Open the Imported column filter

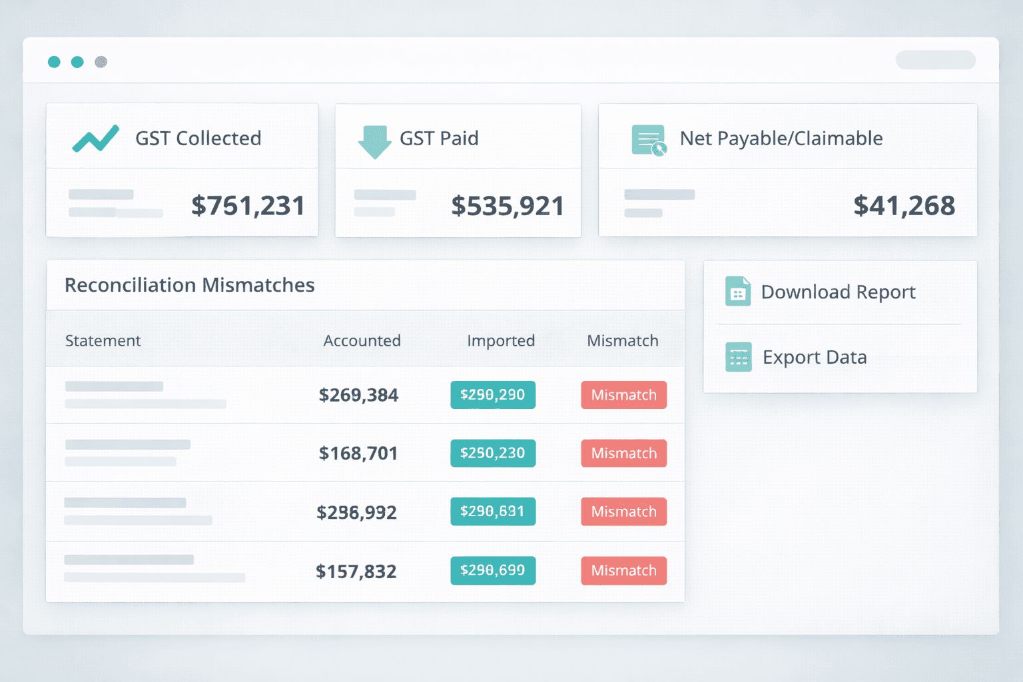(x=500, y=340)
